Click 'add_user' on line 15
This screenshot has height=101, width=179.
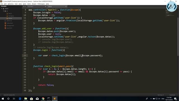[x=47, y=29]
